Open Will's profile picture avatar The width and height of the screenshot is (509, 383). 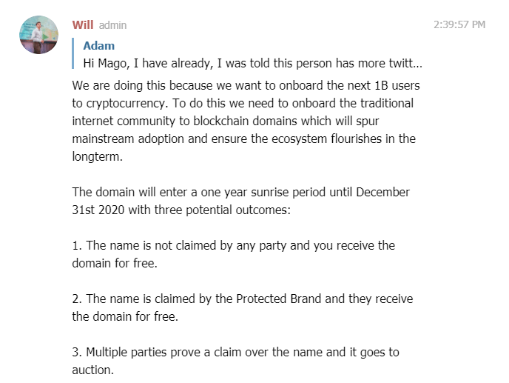click(x=38, y=35)
